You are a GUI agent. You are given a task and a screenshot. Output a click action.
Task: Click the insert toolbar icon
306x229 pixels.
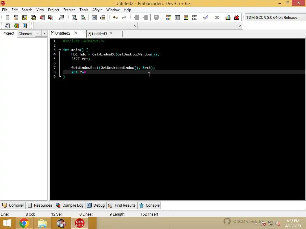pos(7,26)
